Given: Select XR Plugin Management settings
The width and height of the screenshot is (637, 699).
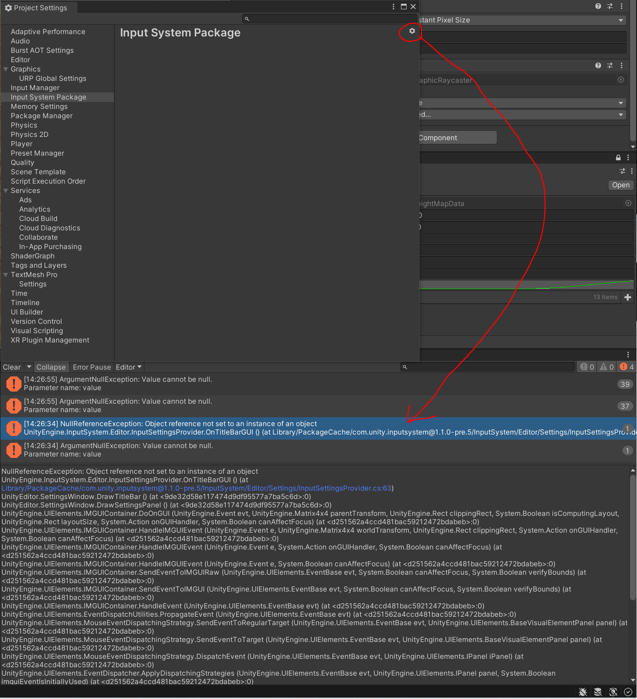Looking at the screenshot, I should click(x=50, y=340).
